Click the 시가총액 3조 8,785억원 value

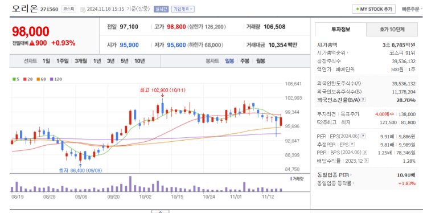click(x=399, y=45)
